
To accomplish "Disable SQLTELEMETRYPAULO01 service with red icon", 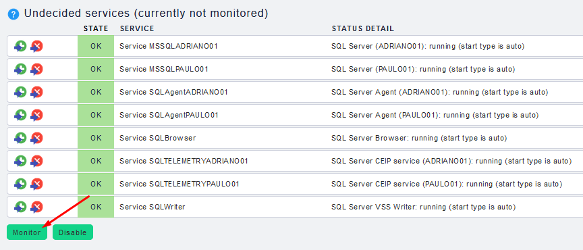I will (36, 184).
